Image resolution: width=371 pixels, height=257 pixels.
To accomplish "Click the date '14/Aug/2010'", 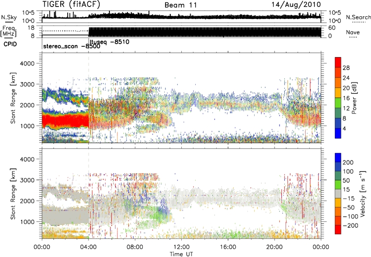I will 296,5.
